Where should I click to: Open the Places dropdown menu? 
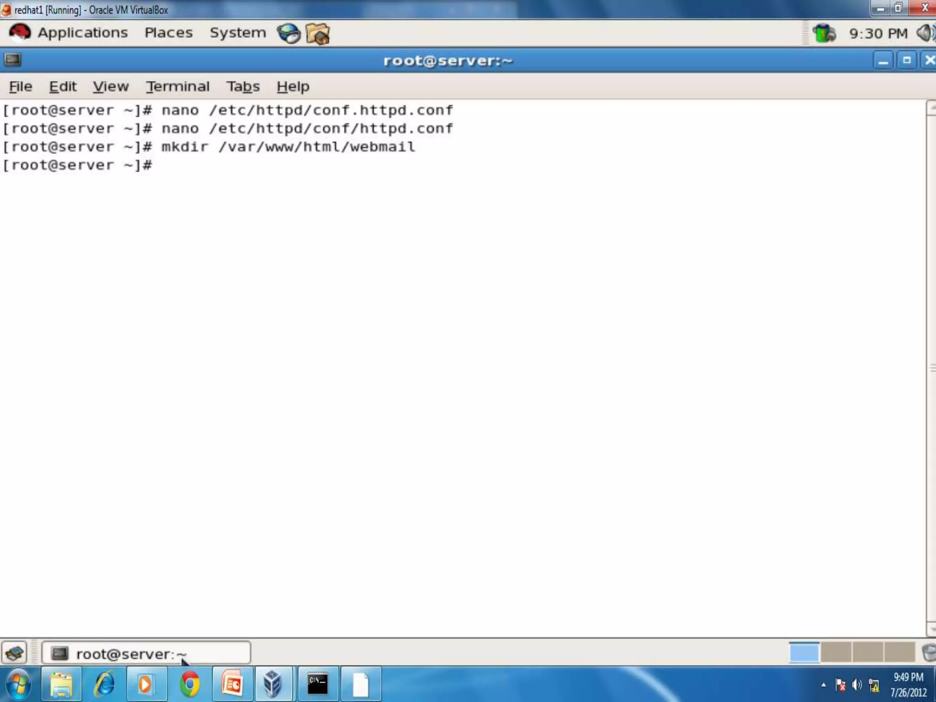tap(169, 33)
